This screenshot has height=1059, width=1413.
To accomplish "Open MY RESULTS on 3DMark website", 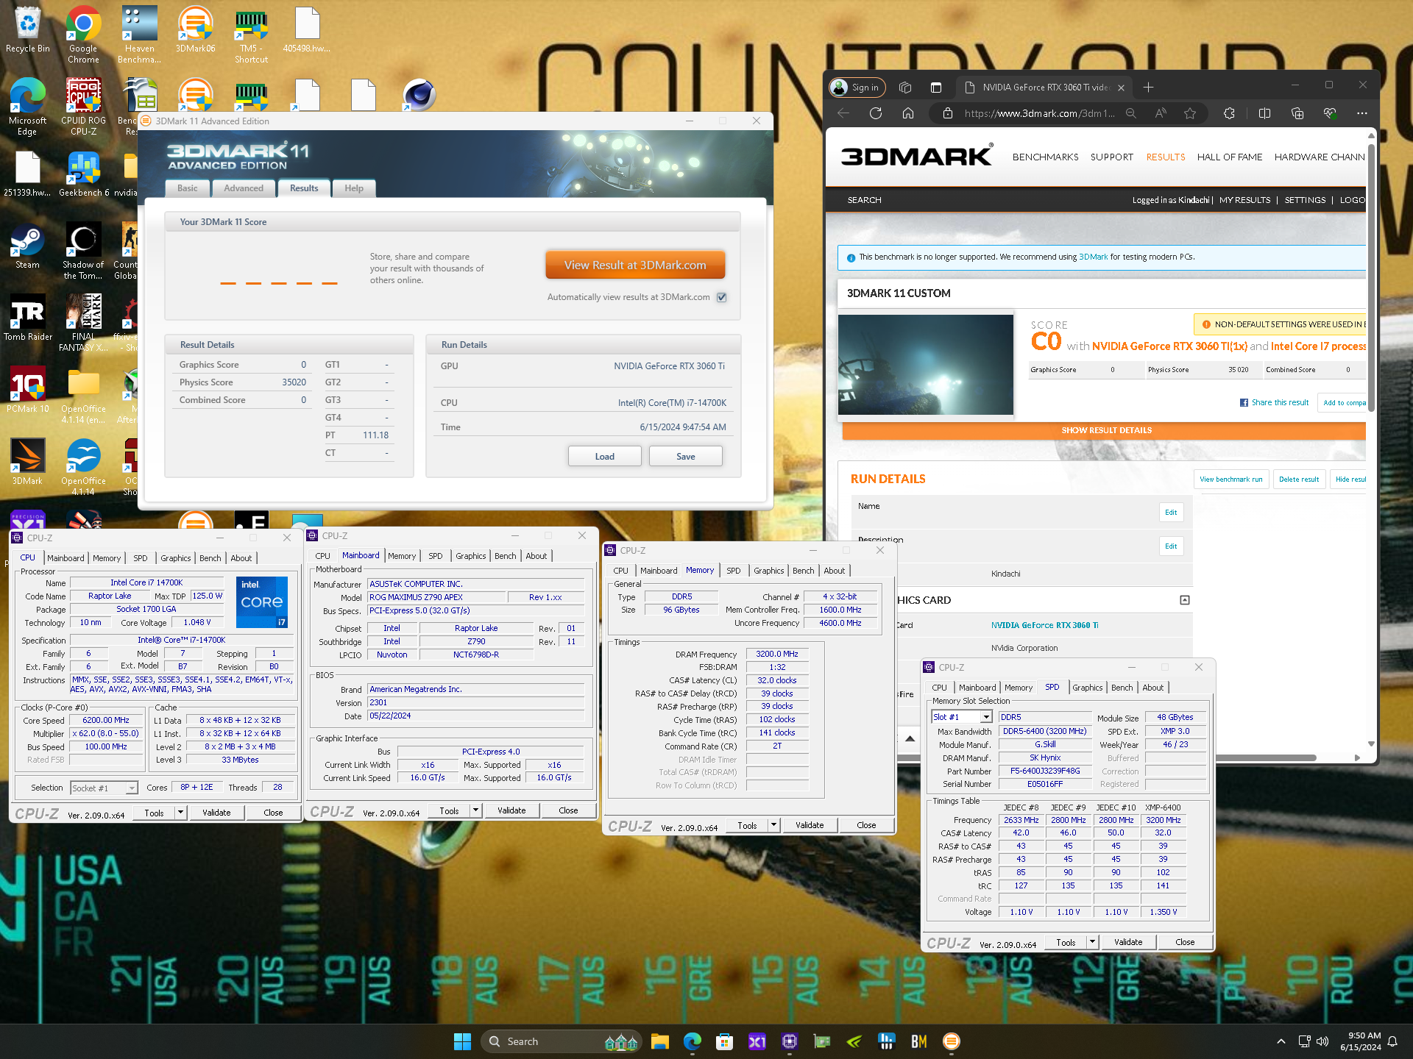I will click(x=1244, y=200).
